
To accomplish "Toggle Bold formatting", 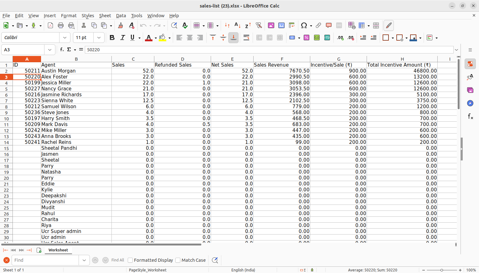I will click(x=112, y=38).
